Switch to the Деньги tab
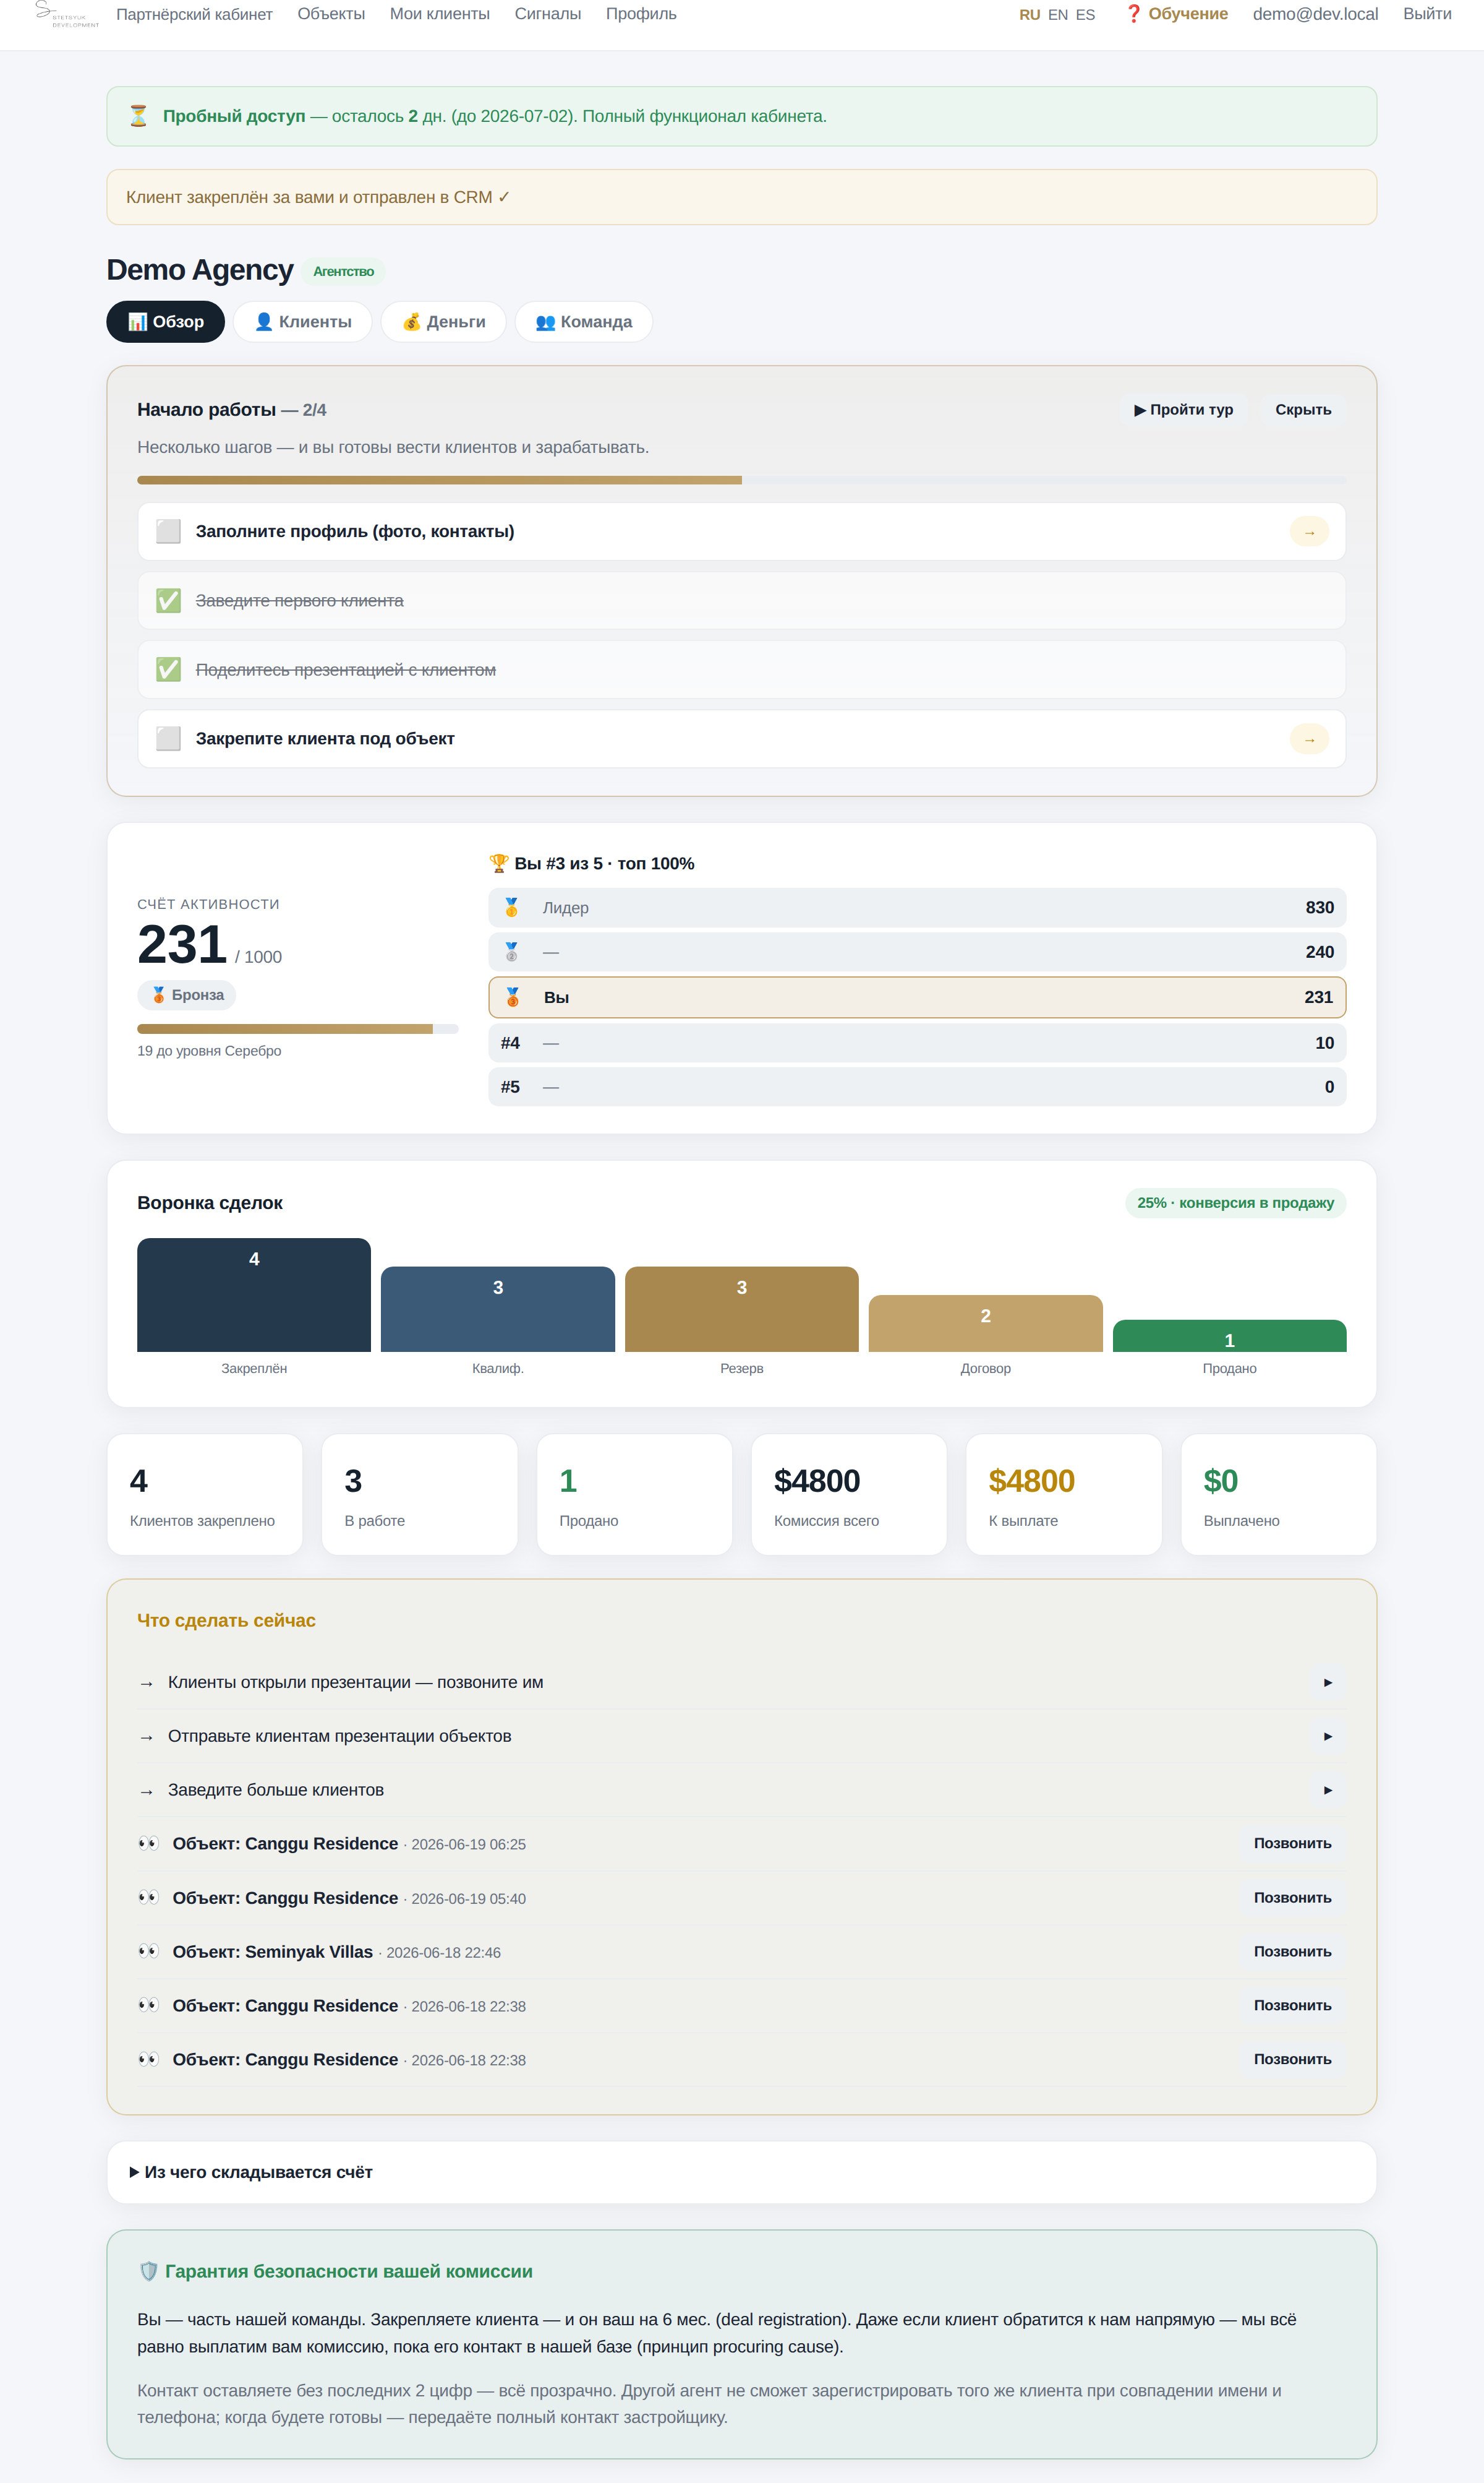 point(443,322)
